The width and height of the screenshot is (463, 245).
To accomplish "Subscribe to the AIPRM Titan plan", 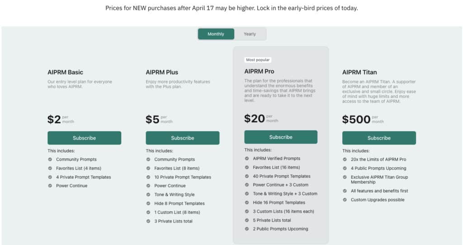I will tap(379, 138).
